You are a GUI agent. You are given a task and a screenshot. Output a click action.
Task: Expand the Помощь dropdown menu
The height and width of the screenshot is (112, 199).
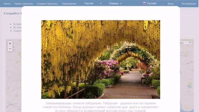tap(115, 3)
